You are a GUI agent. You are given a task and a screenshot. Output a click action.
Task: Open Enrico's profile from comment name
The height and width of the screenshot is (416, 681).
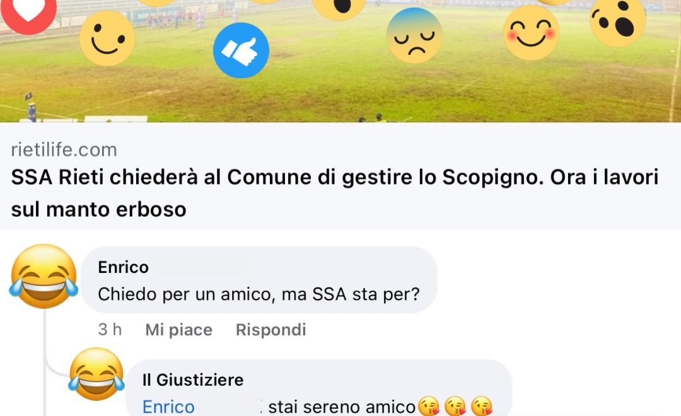point(124,267)
